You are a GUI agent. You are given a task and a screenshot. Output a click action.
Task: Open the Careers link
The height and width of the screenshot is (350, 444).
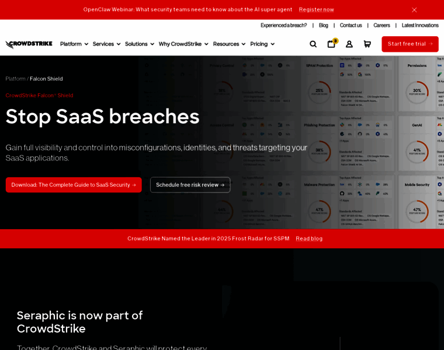pos(381,26)
